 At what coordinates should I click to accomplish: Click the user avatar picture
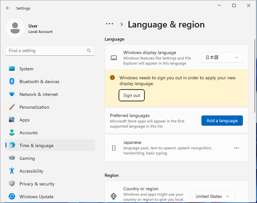coord(15,28)
